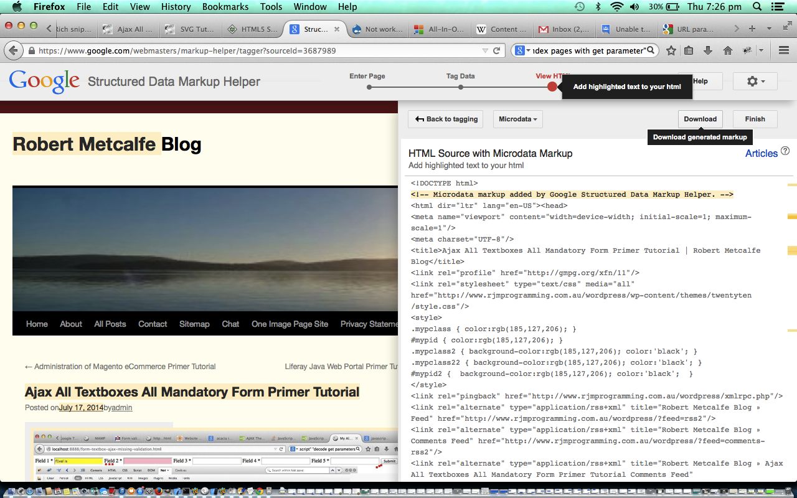
Task: Click the Ajax All Textboxes article heading
Action: tap(192, 392)
